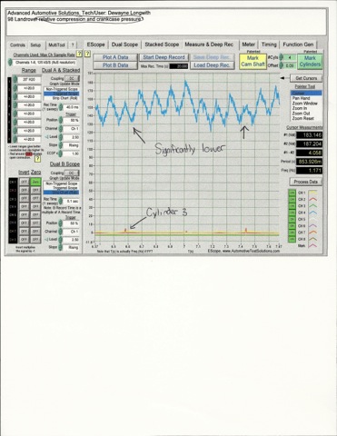
Task: Click the Mark Cam Shaft button
Action: tap(253, 61)
